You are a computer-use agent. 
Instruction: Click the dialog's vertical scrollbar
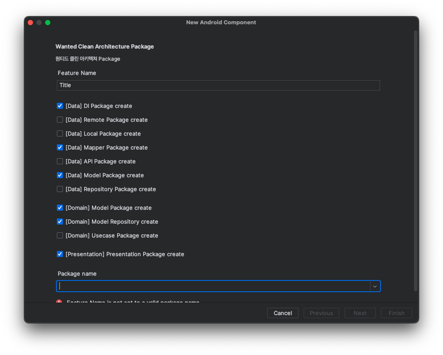point(415,161)
